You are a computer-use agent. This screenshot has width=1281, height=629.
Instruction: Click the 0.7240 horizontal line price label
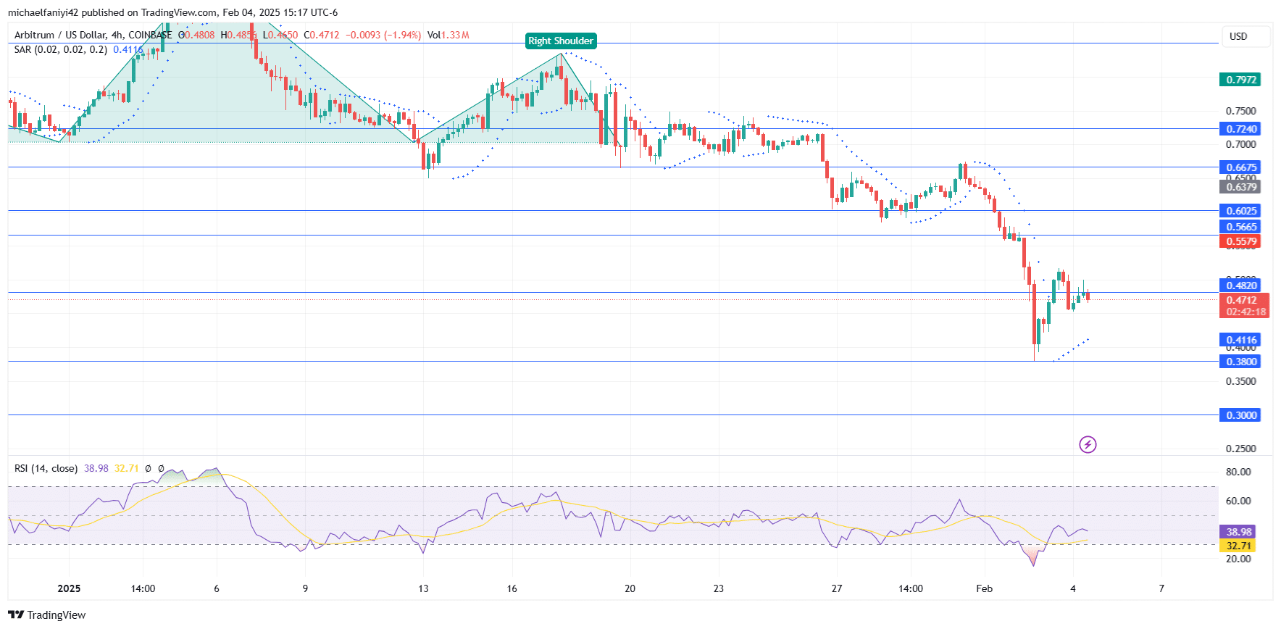[1240, 129]
